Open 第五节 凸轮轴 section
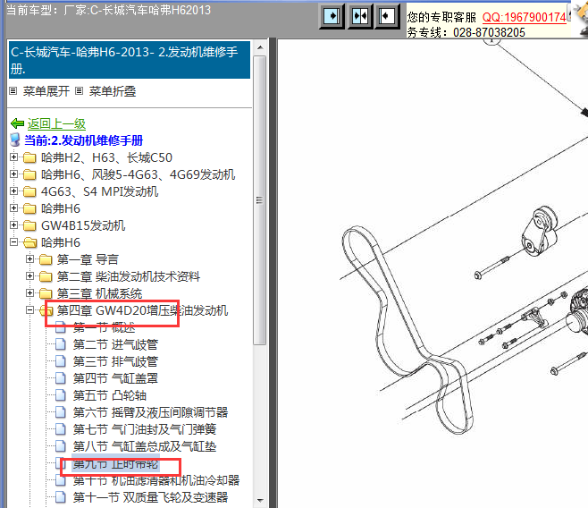Screen dimensions: 588x508 point(110,395)
